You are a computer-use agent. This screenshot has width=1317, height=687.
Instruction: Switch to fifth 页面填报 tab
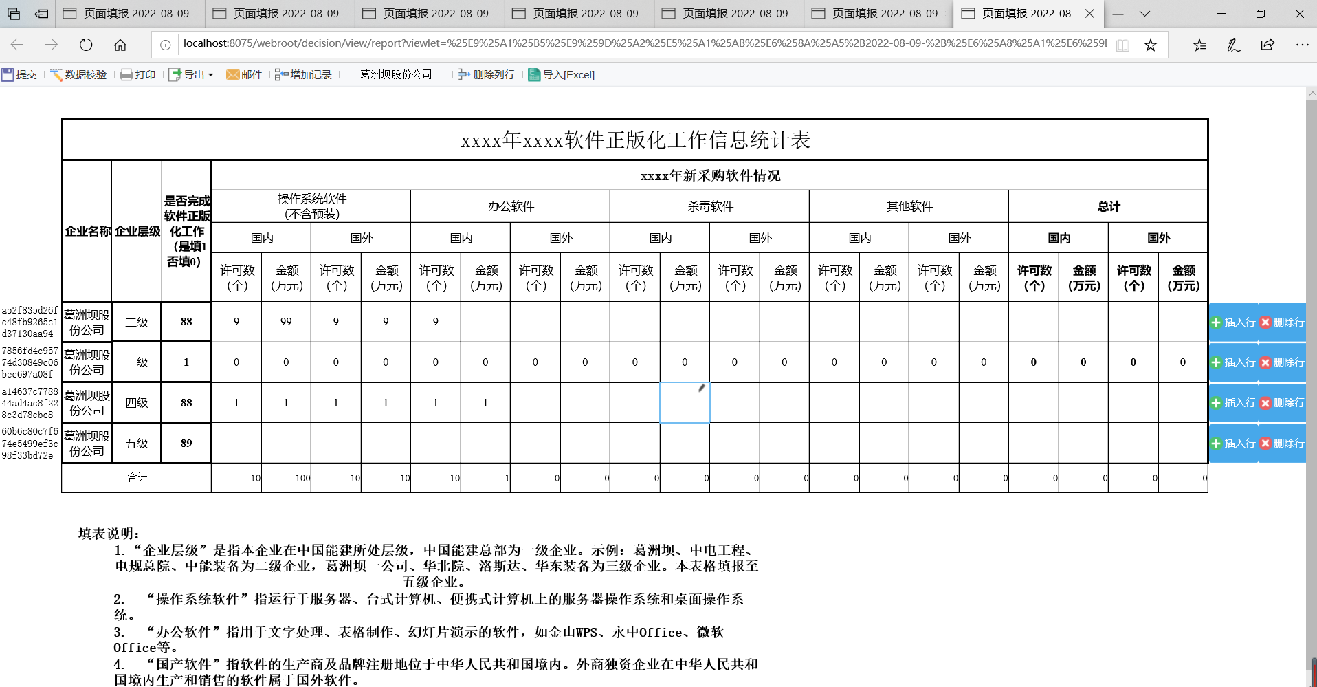tap(729, 14)
